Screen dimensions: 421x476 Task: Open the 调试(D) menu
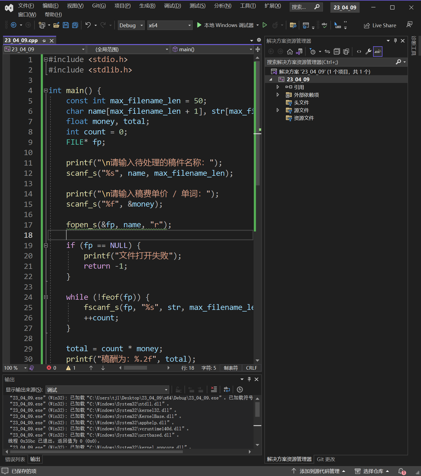pyautogui.click(x=172, y=6)
